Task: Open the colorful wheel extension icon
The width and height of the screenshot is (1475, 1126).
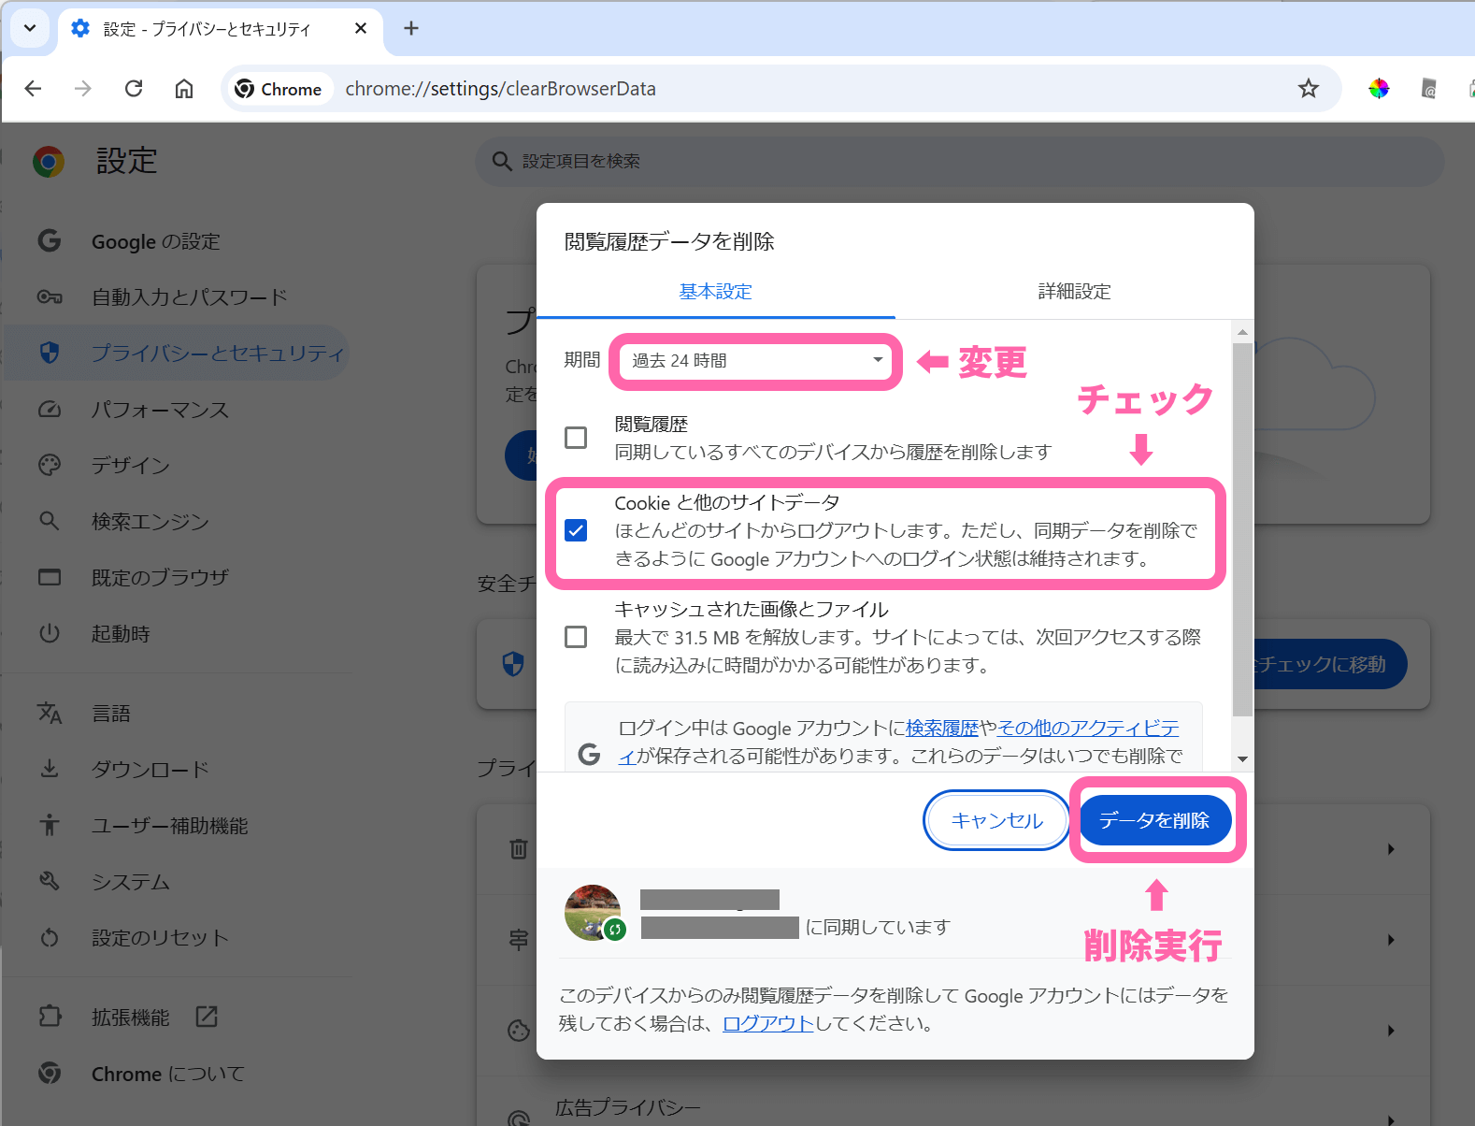Action: [1379, 89]
